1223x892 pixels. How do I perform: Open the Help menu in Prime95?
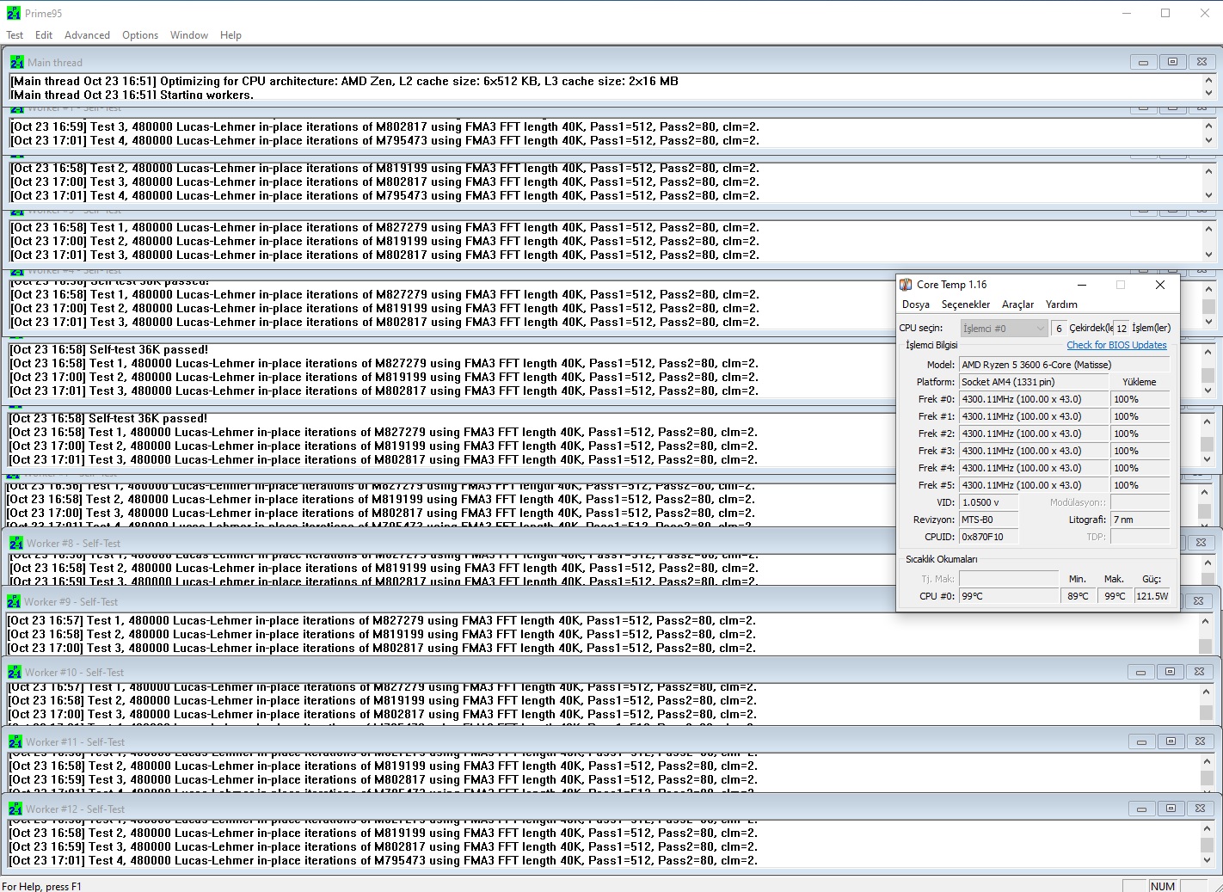pos(230,35)
